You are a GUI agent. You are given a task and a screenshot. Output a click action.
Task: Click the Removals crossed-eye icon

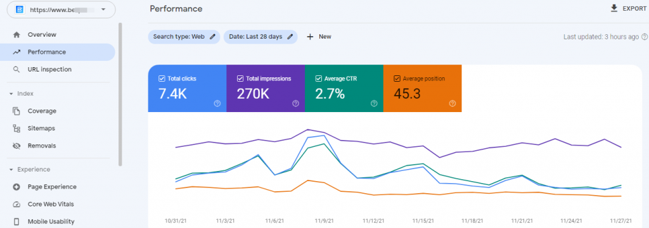(16, 146)
